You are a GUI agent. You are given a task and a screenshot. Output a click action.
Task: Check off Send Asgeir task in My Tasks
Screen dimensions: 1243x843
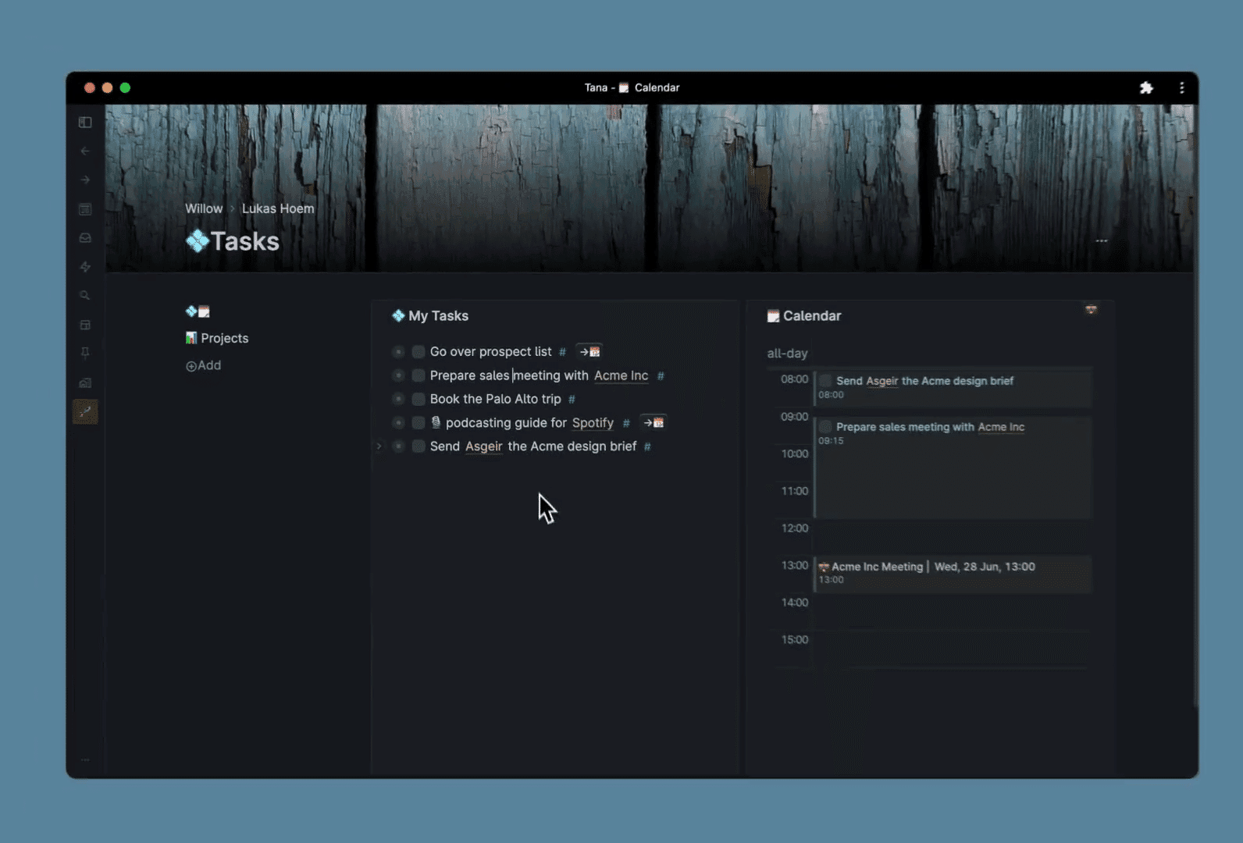tap(418, 446)
